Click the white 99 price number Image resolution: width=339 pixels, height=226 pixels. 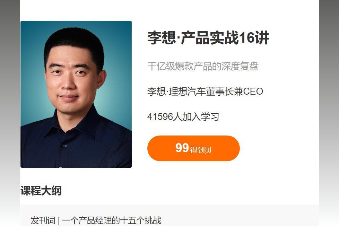pos(182,148)
